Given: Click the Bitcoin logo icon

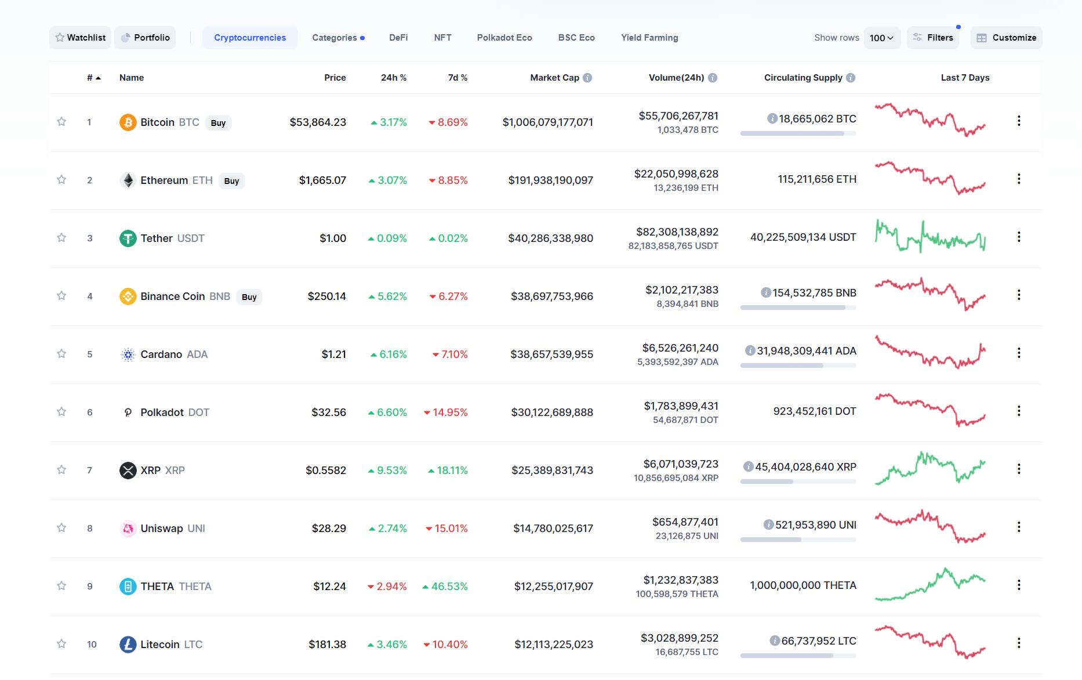Looking at the screenshot, I should [x=128, y=122].
